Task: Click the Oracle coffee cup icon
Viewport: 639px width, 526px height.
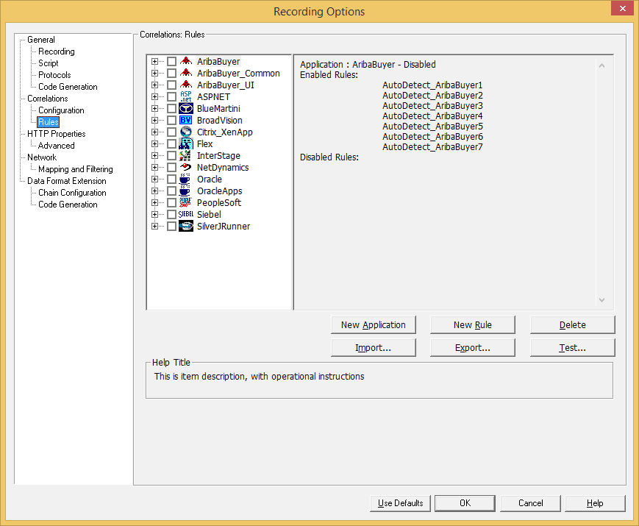Action: pos(186,179)
